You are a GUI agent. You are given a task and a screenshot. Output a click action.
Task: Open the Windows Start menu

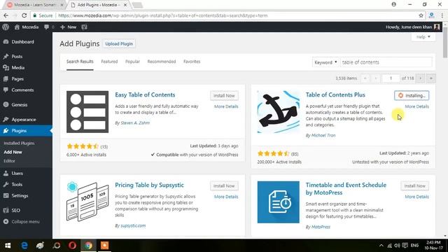[8, 246]
